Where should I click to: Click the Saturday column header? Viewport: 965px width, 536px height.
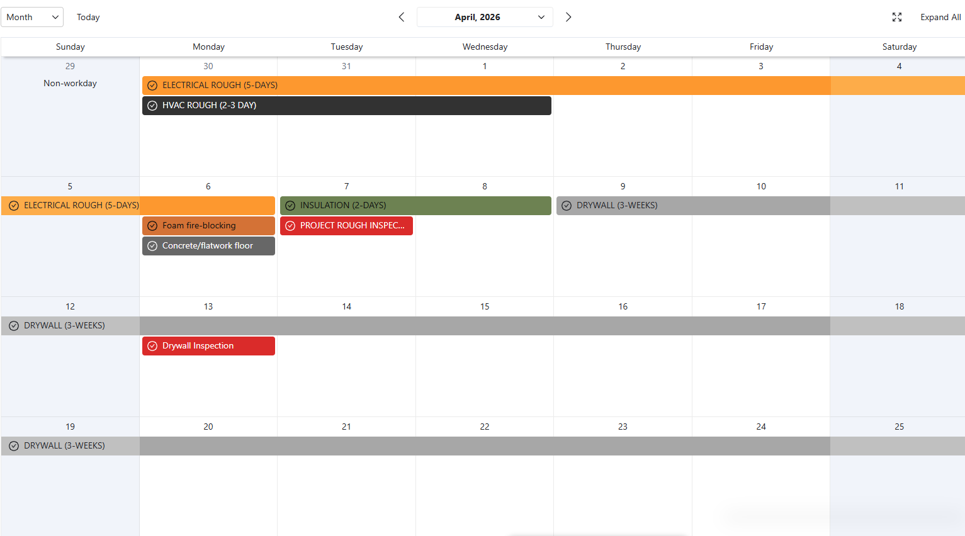[x=900, y=47]
